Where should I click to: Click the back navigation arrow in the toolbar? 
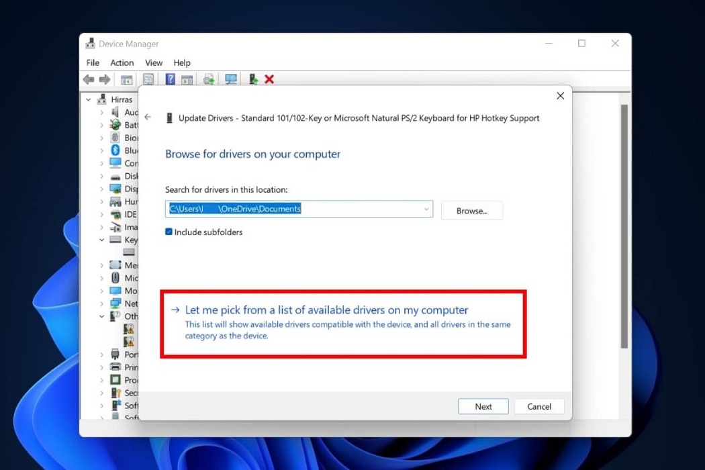[x=89, y=79]
